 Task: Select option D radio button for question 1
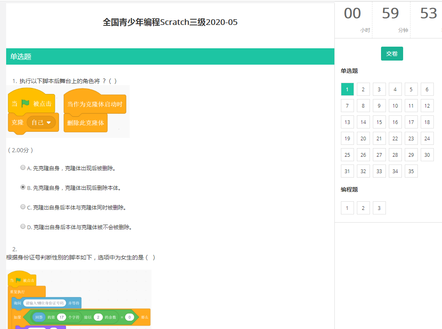click(x=23, y=226)
